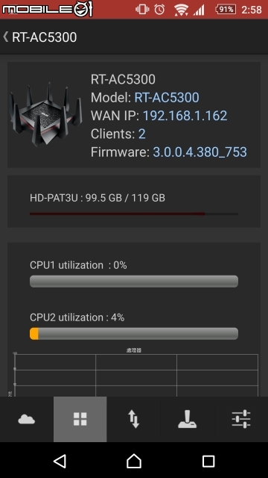Open the up-down arrows traffic tab

pos(134,419)
